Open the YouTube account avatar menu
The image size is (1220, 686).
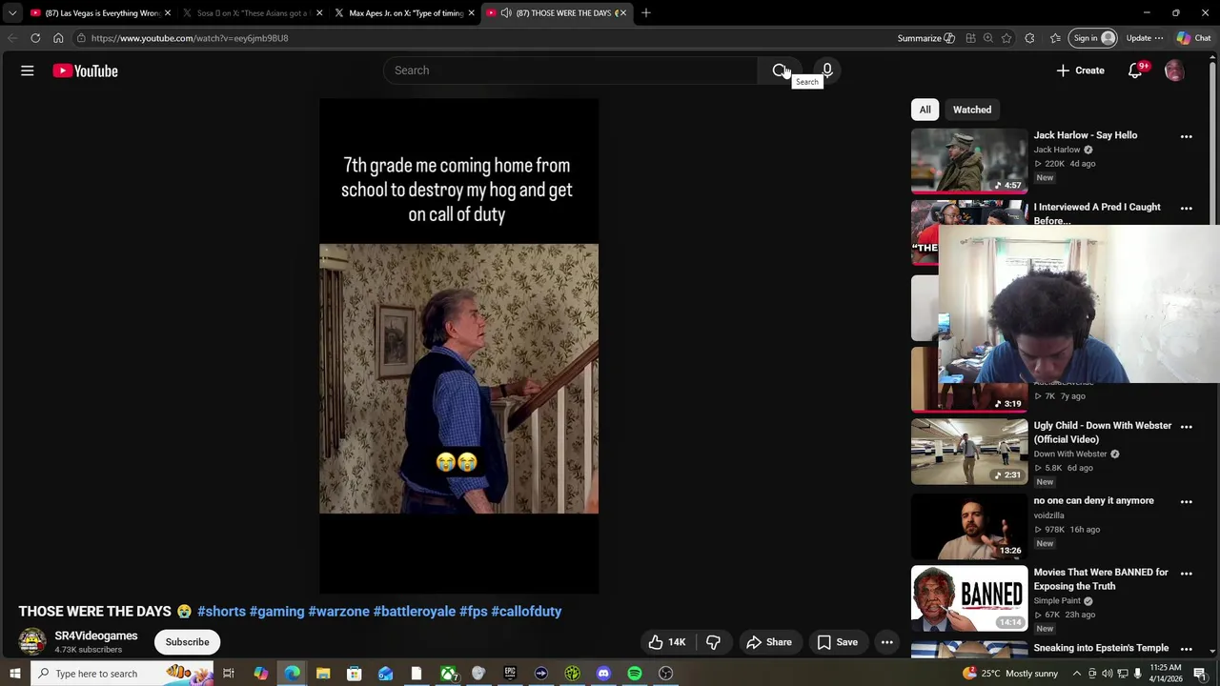tap(1174, 71)
